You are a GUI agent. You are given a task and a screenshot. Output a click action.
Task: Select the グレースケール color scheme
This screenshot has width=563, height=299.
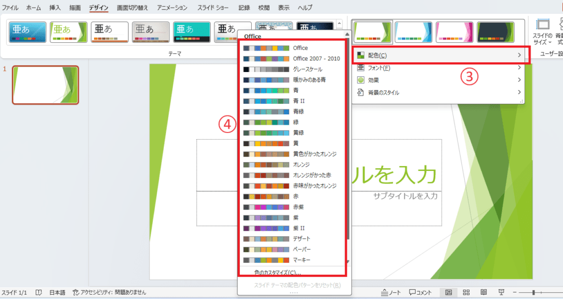pos(292,69)
